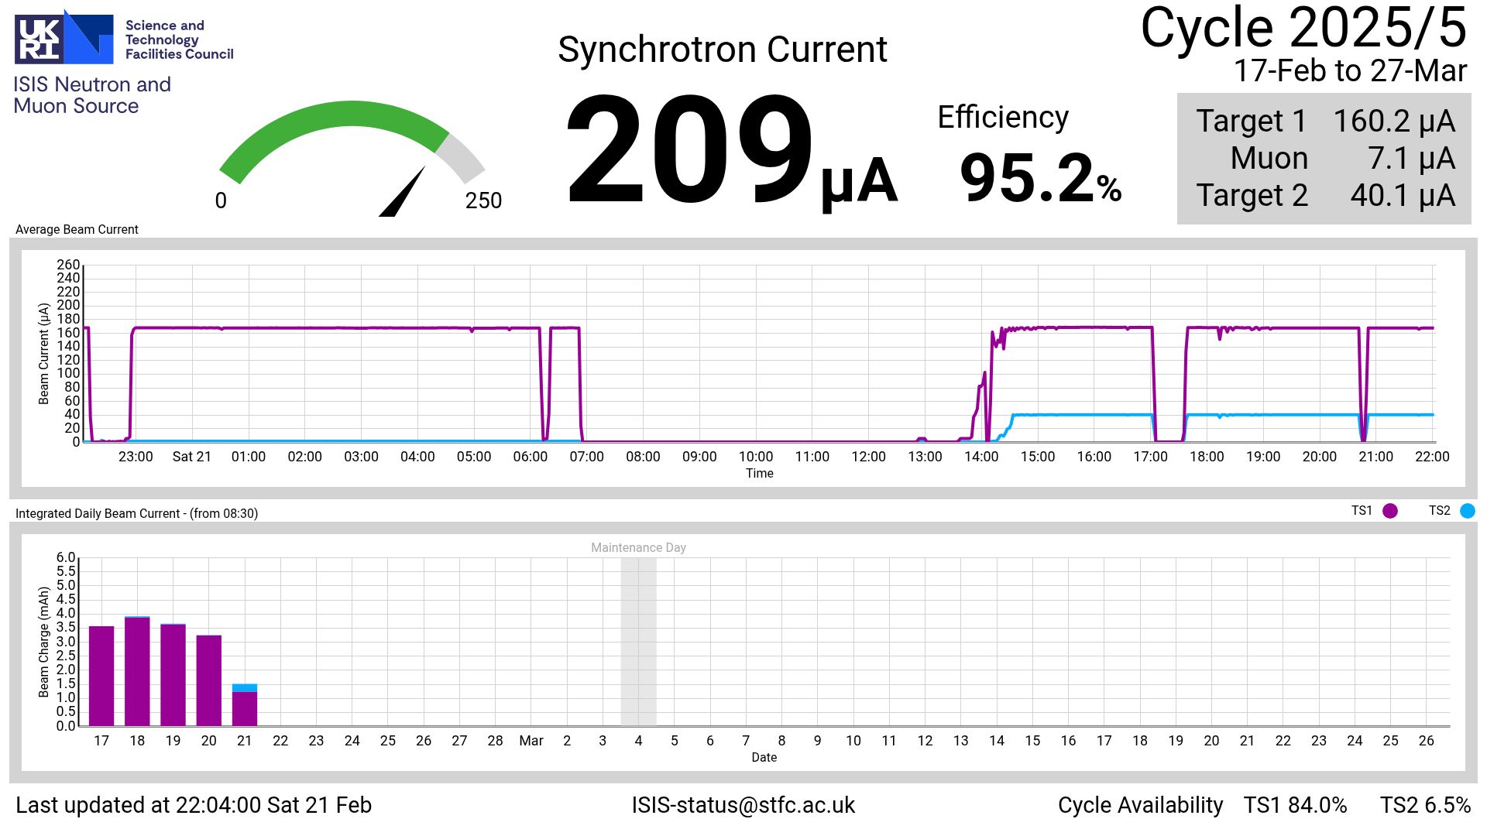Viewport: 1487px width, 836px height.
Task: Click the Maintenance Day shaded column
Action: point(638,641)
